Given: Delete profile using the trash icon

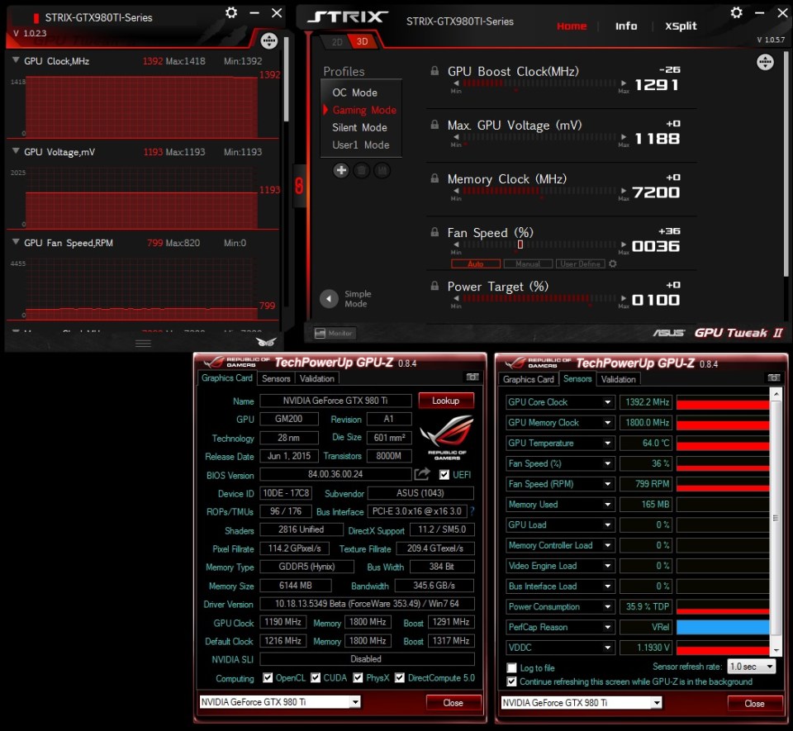Looking at the screenshot, I should click(362, 170).
